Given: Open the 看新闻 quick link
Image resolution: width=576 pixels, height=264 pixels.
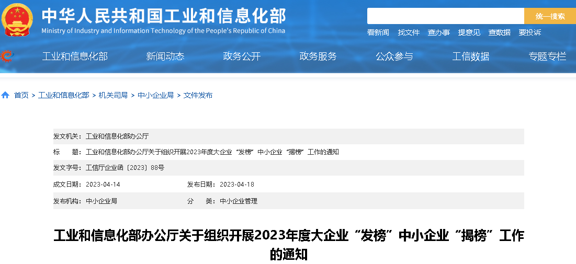Looking at the screenshot, I should tap(378, 32).
